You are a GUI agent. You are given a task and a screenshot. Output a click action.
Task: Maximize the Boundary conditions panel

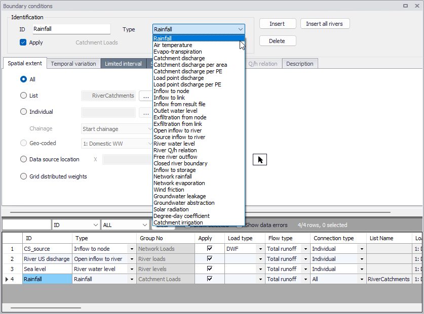tap(405, 6)
